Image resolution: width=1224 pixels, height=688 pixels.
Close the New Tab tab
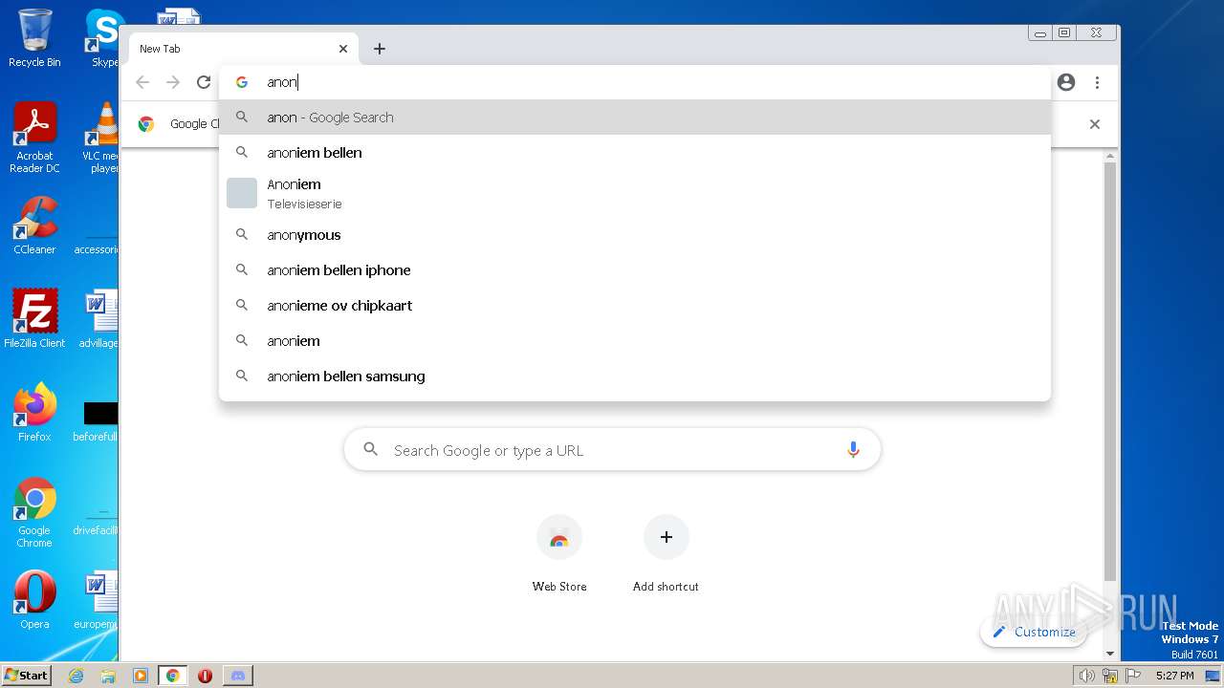coord(343,49)
